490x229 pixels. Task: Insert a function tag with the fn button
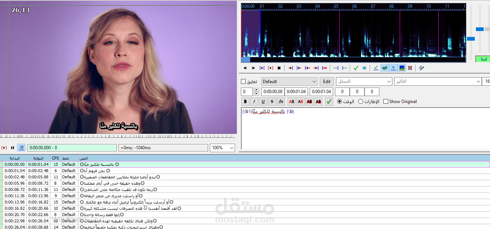(x=281, y=101)
